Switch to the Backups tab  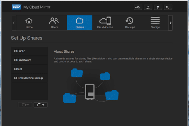click(x=130, y=23)
